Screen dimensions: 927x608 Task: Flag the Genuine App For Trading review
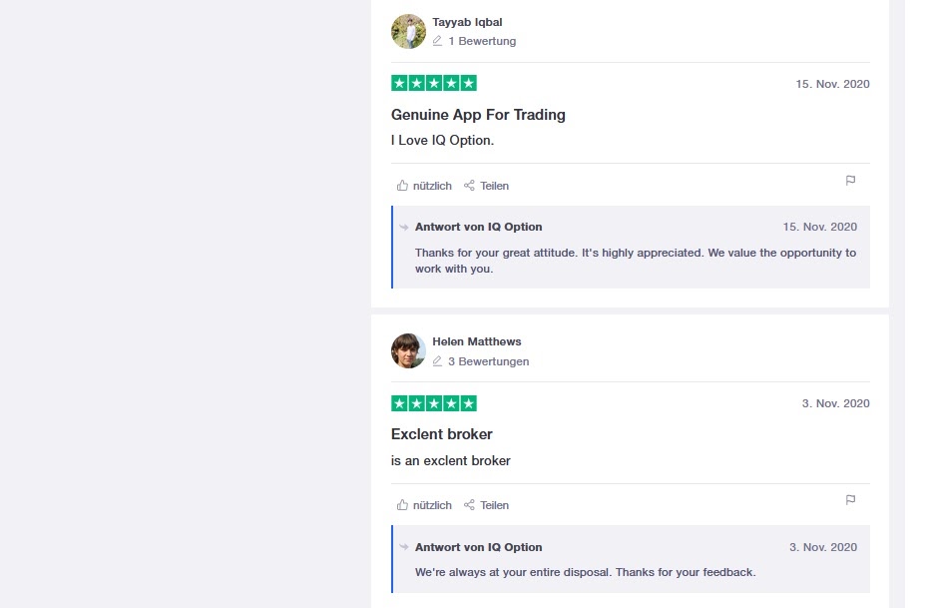pos(850,181)
